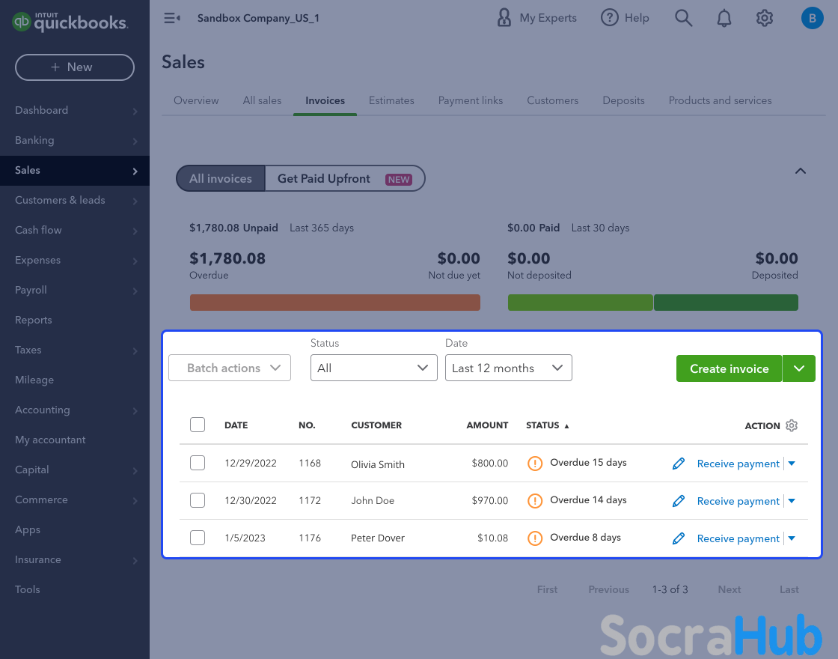The image size is (838, 659).
Task: Click the My Experts person icon
Action: point(504,18)
